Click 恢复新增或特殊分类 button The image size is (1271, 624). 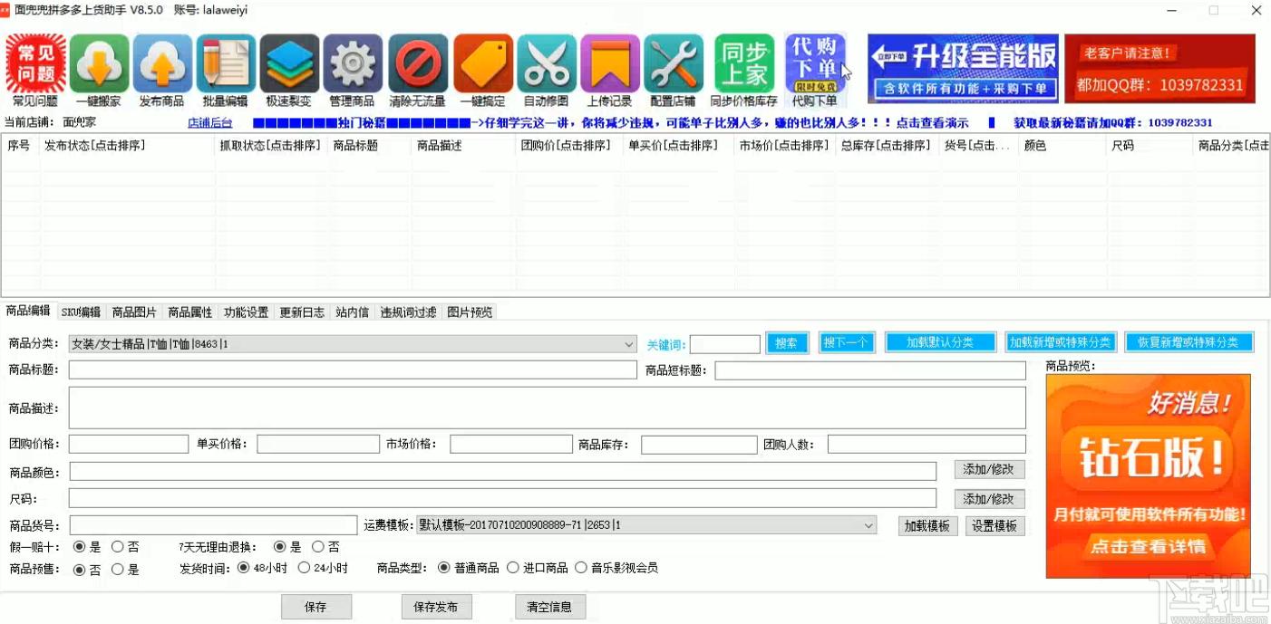point(1189,342)
